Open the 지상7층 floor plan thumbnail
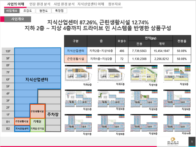196x147 pixels. click(78, 123)
